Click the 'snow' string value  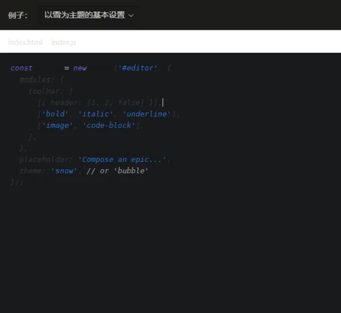(x=64, y=171)
